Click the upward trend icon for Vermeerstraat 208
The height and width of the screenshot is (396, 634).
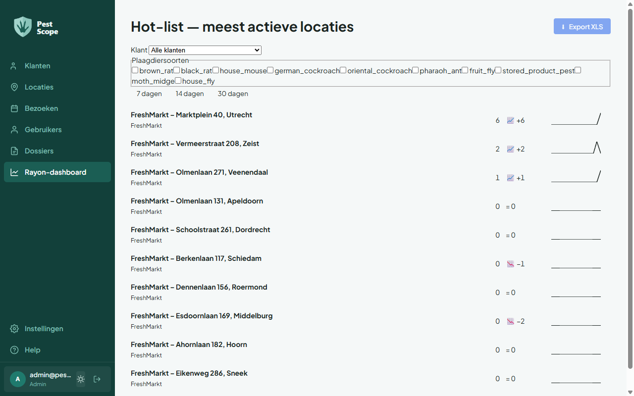pyautogui.click(x=511, y=149)
